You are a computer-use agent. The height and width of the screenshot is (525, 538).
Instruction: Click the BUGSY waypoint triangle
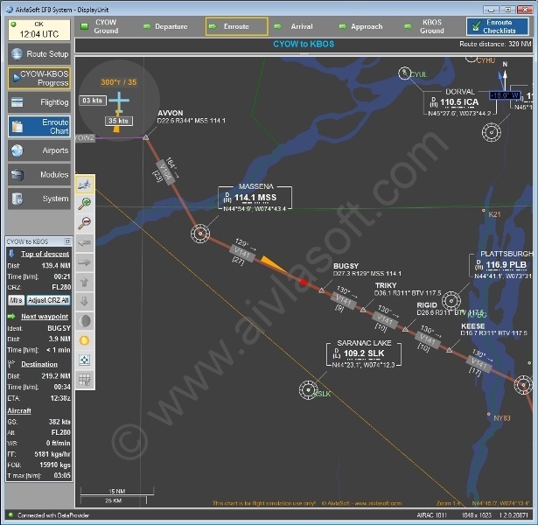322,290
